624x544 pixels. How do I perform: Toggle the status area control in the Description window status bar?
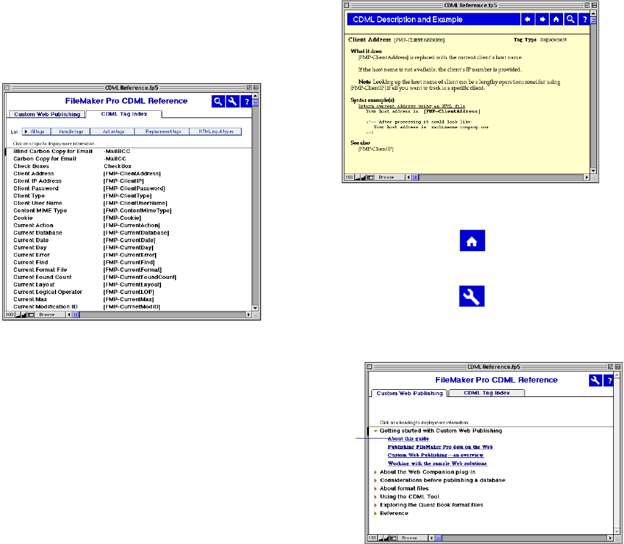coord(370,177)
